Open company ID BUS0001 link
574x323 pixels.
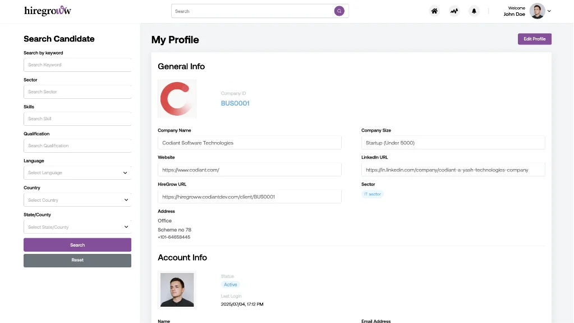click(x=235, y=103)
